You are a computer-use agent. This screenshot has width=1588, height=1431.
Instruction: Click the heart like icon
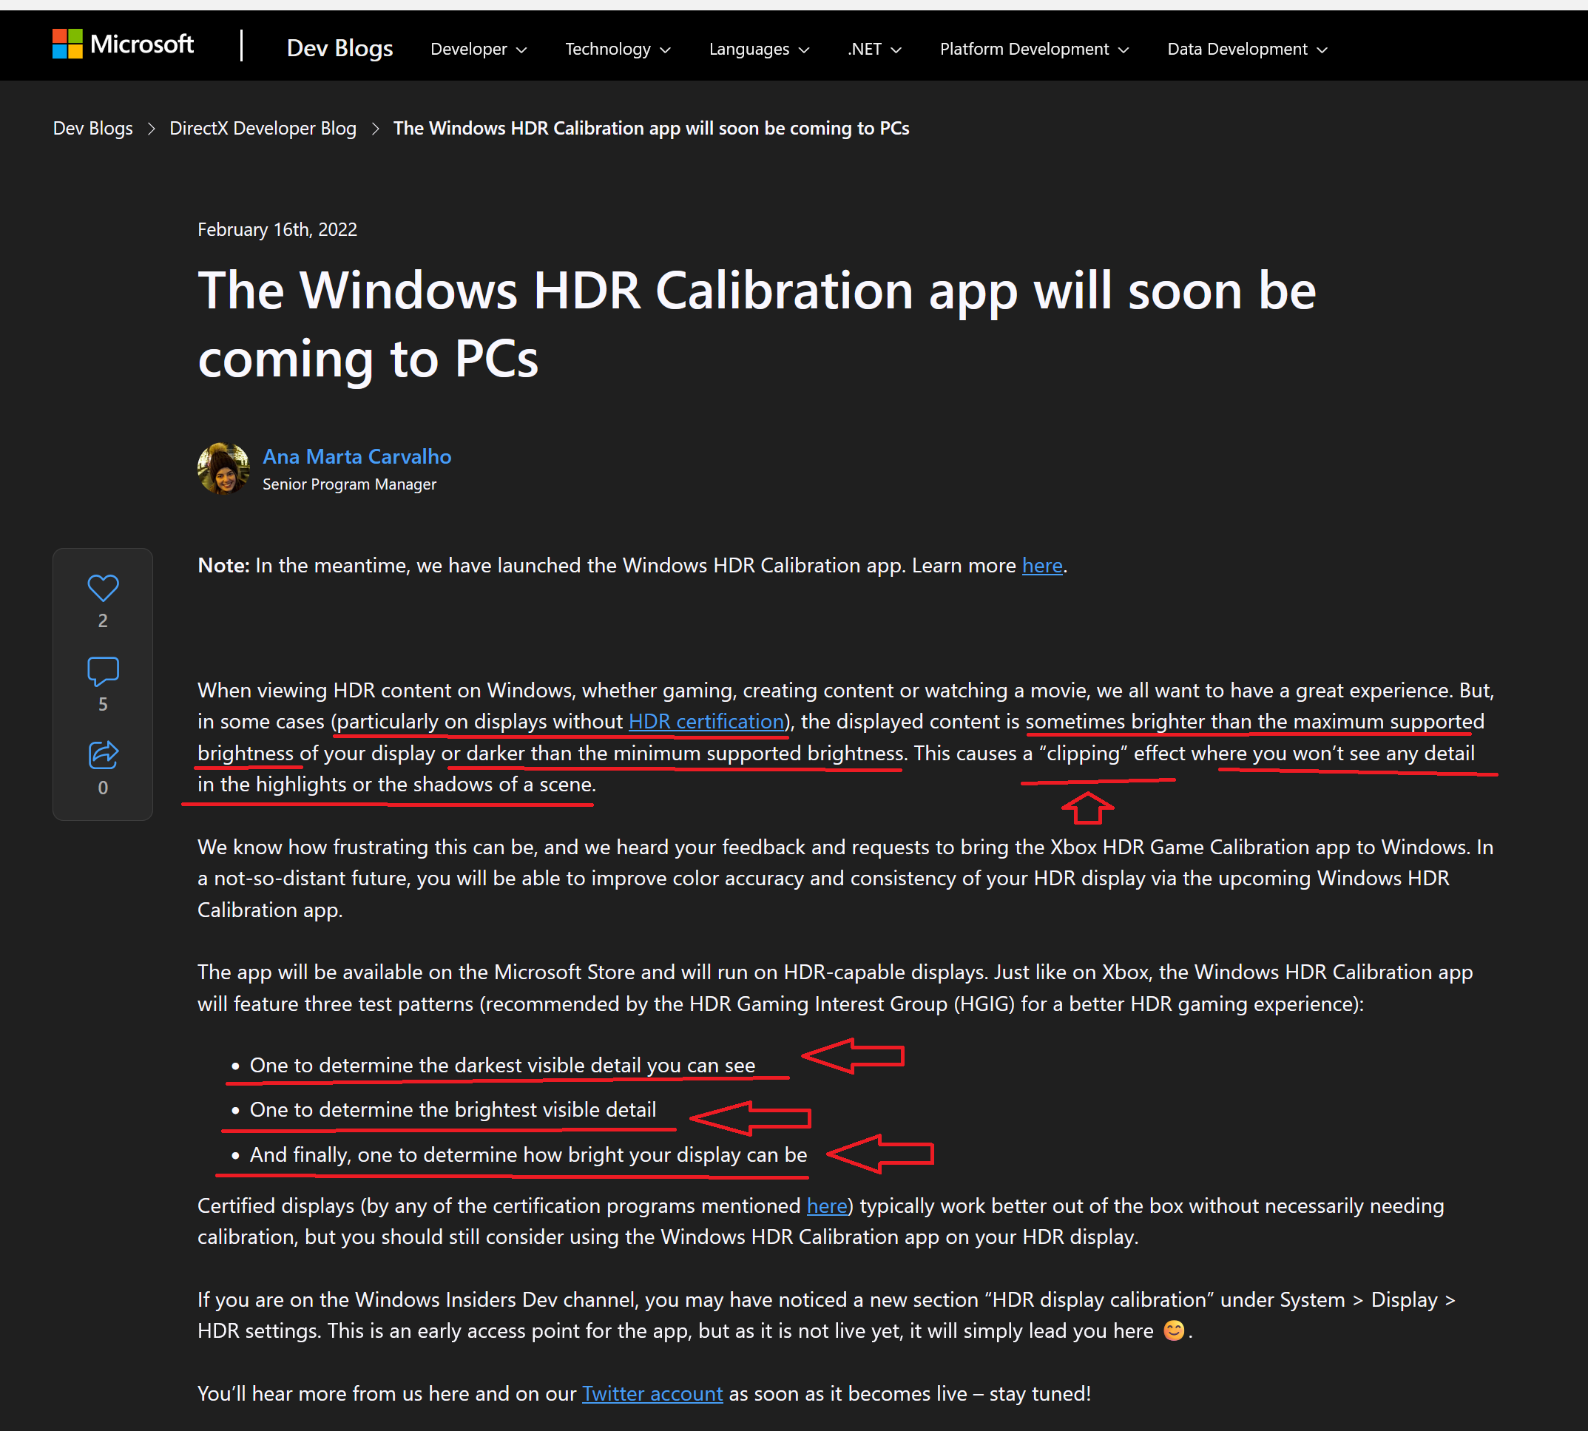pyautogui.click(x=102, y=586)
